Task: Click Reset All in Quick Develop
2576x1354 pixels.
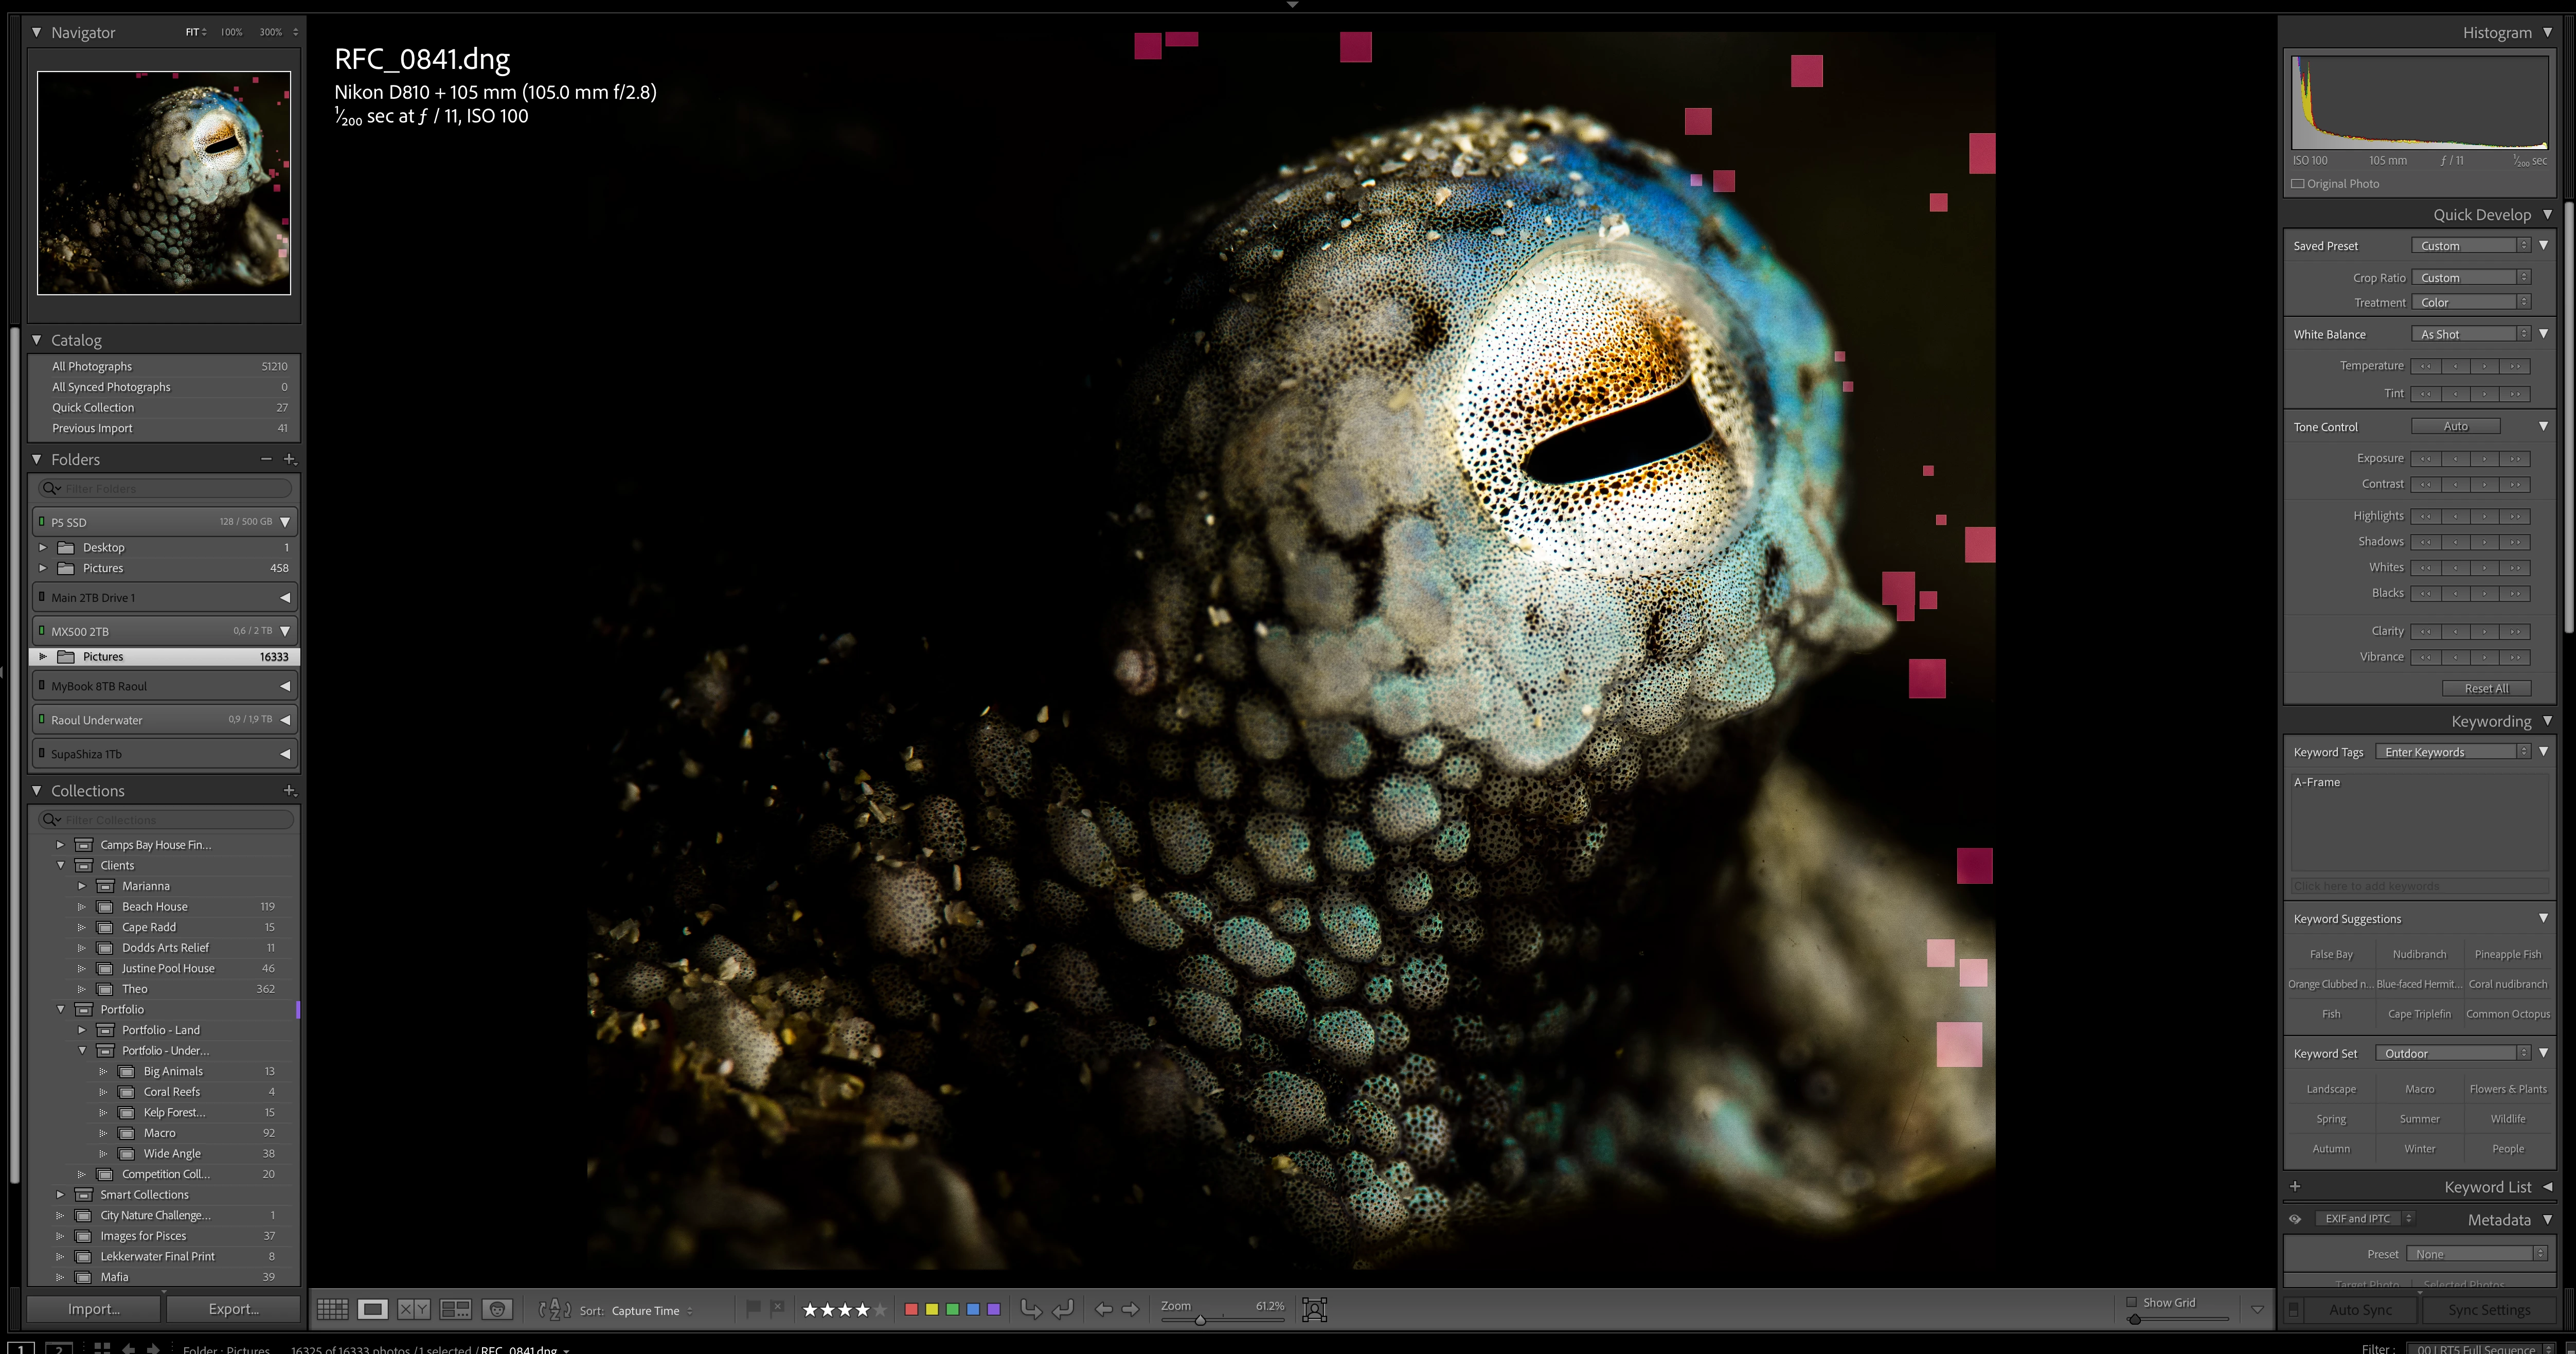Action: (2486, 689)
